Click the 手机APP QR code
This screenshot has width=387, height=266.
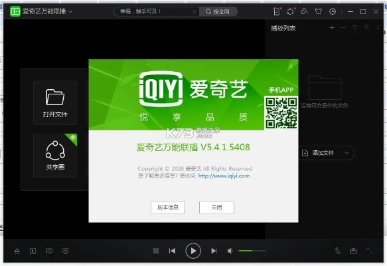tap(281, 113)
